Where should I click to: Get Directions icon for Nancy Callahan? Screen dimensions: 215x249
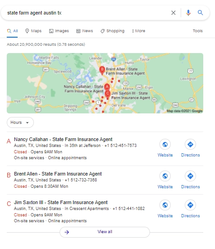click(190, 144)
